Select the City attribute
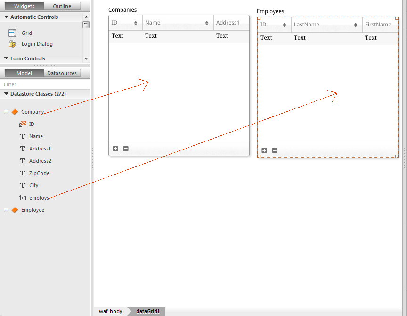 [34, 185]
